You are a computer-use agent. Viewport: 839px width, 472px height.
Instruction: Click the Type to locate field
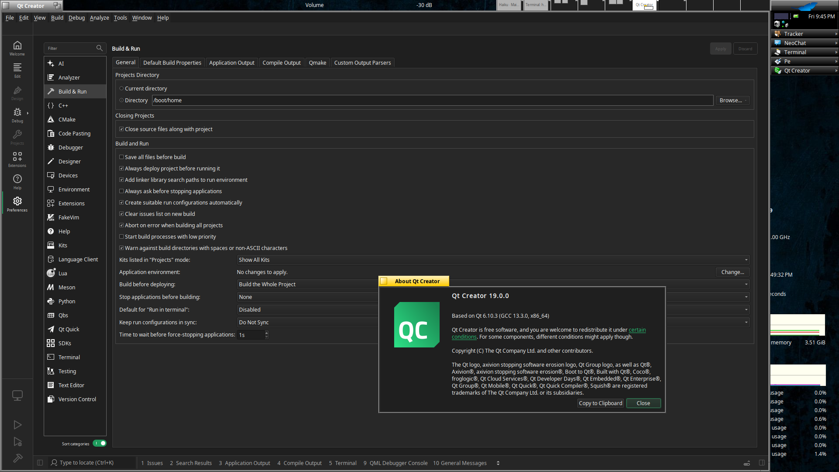tap(92, 462)
